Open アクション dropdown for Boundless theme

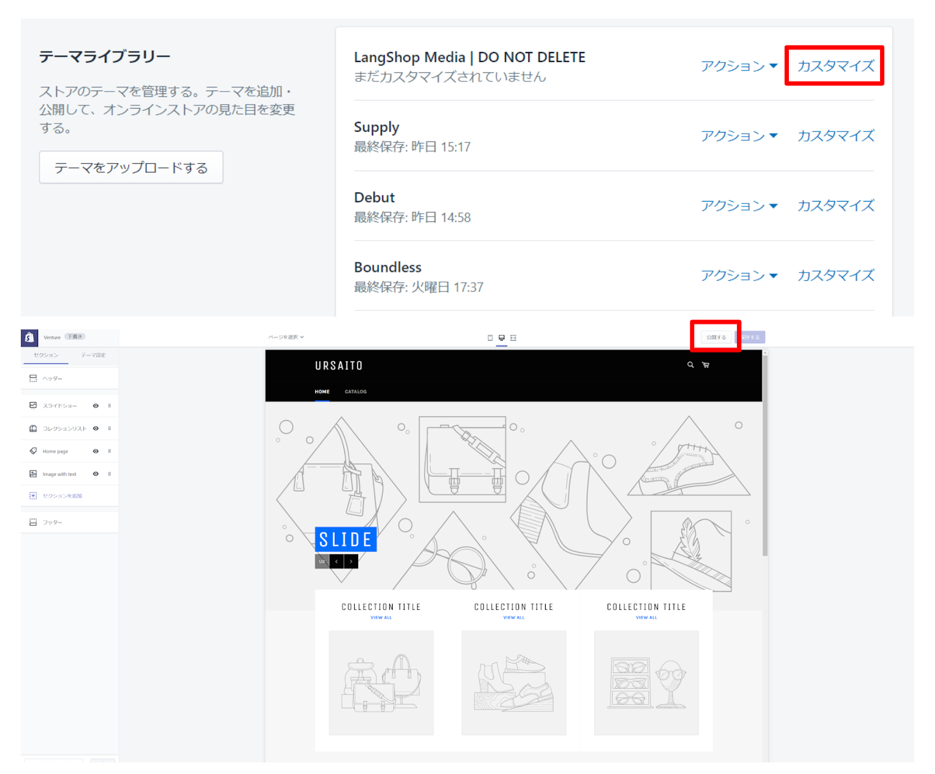(x=739, y=276)
